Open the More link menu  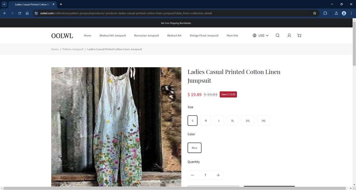[x=232, y=35]
